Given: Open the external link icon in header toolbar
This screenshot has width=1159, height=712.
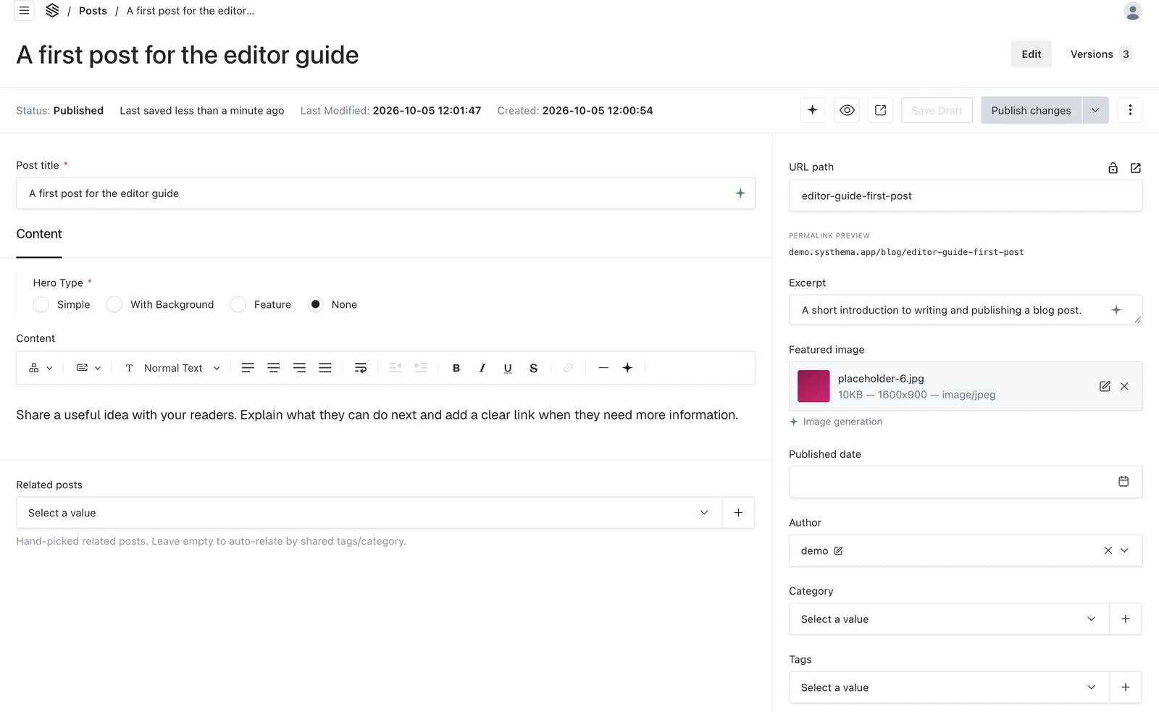Looking at the screenshot, I should pos(881,110).
